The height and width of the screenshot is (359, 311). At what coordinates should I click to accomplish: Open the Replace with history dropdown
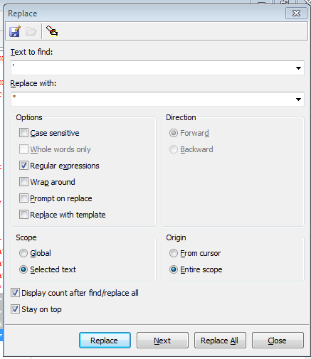(298, 100)
